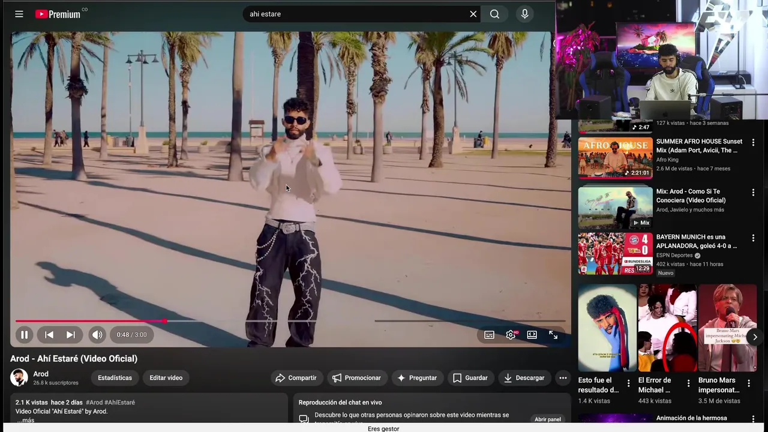Open Afro King channel name
This screenshot has height=432, width=768.
pyautogui.click(x=667, y=160)
